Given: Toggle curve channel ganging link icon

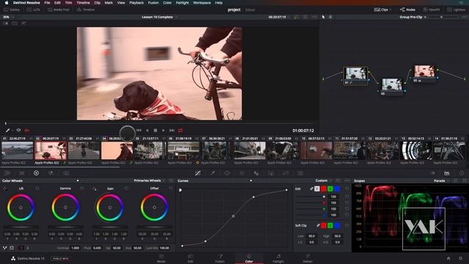Looking at the screenshot, I should 311,189.
